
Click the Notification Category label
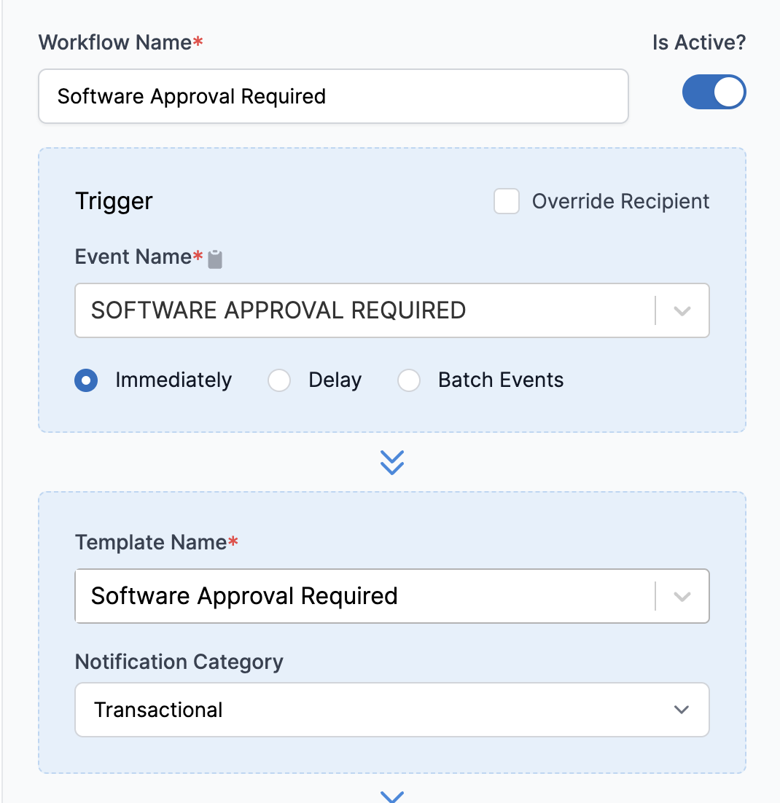pos(179,662)
